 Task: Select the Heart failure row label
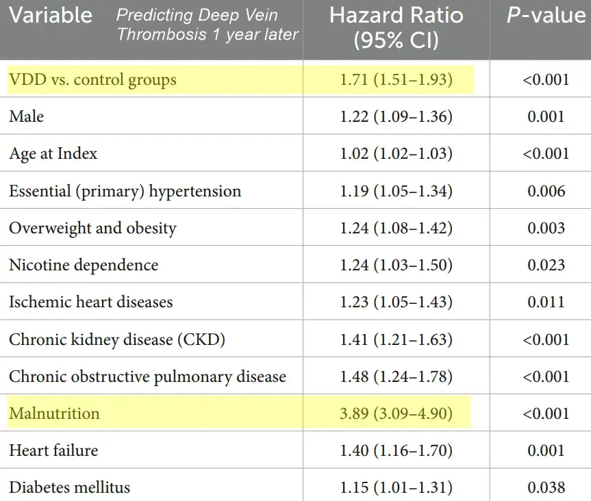53,450
